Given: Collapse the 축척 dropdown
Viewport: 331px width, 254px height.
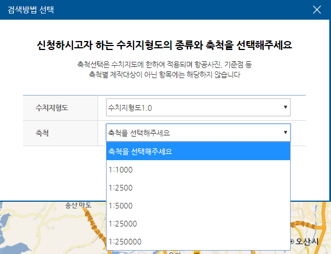Looking at the screenshot, I should pyautogui.click(x=198, y=133).
